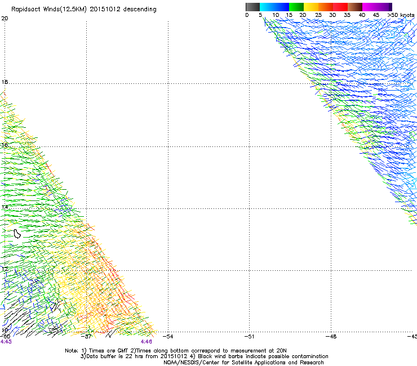Click the Barbados island outline on the map
This screenshot has height=366, width=417.
click(x=17, y=234)
